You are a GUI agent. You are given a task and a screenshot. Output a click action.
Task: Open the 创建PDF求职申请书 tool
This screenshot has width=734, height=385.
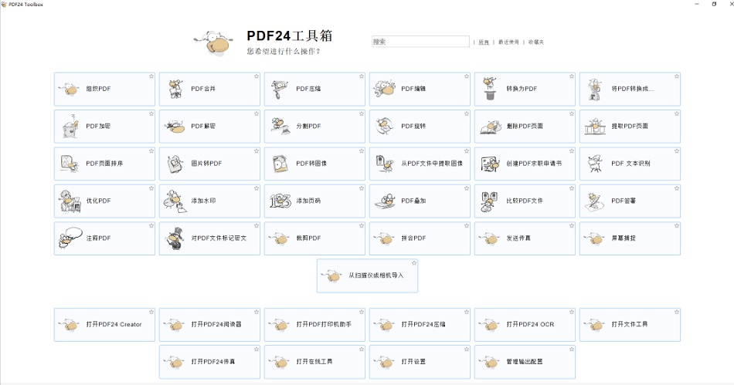coord(525,164)
